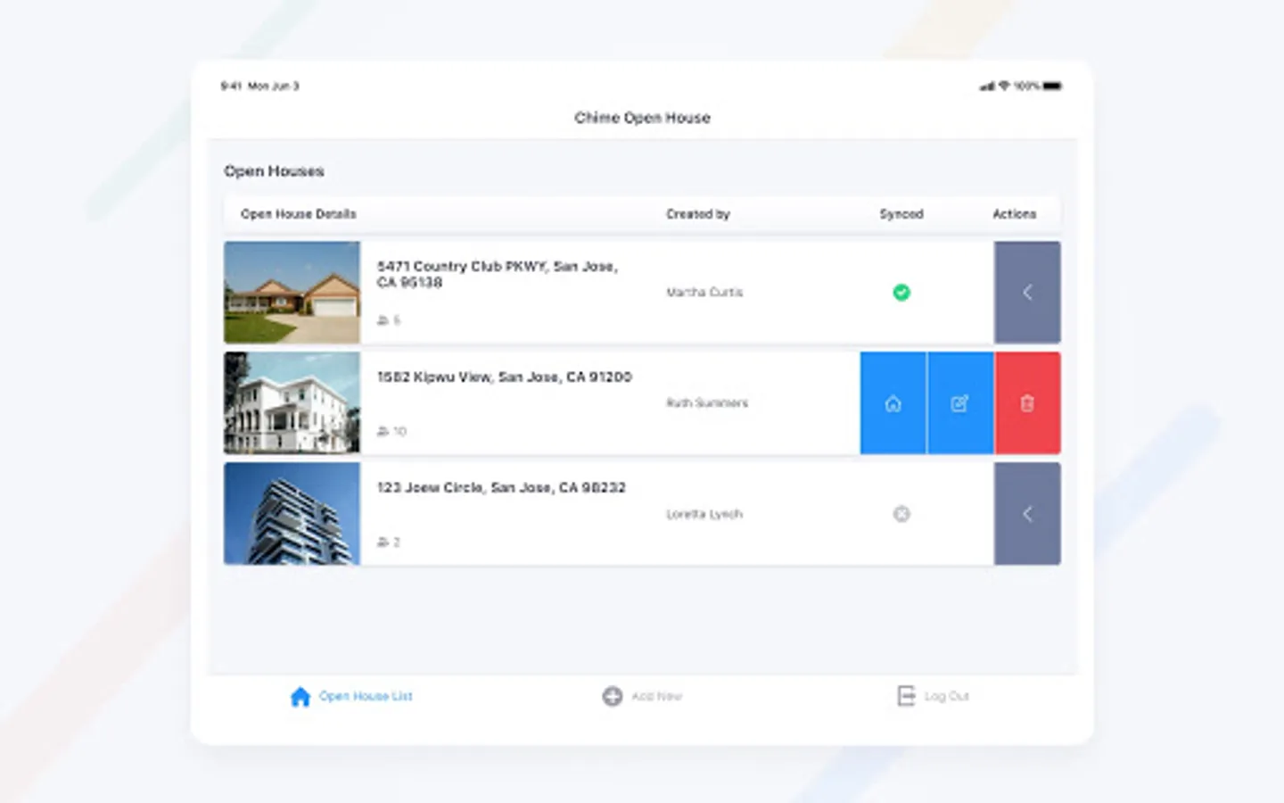This screenshot has height=803, width=1284.
Task: Tap the 9:41 time in the status bar
Action: click(231, 87)
